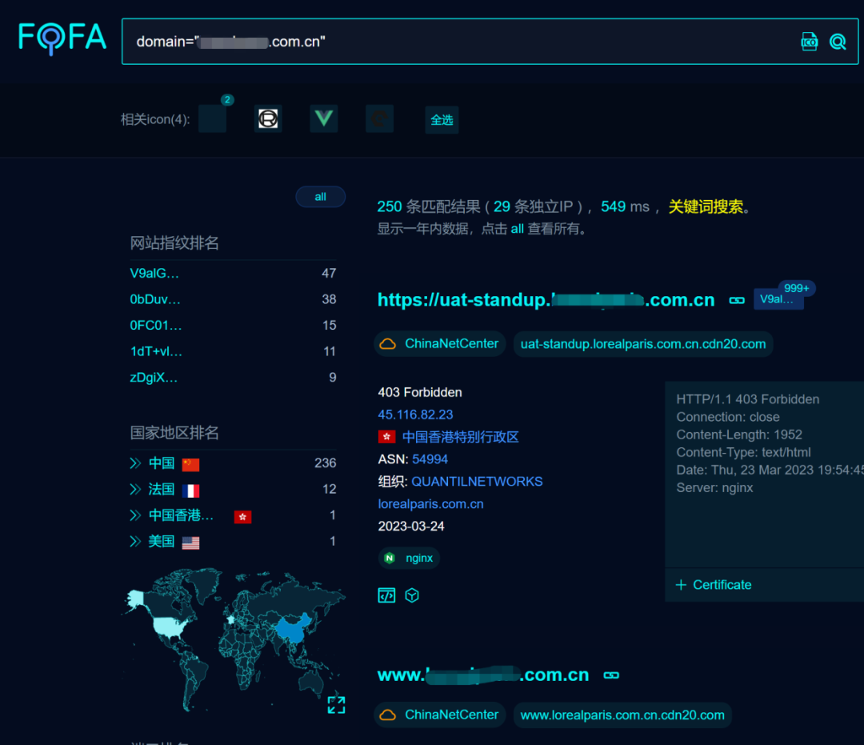Click the China flag icon in ranking
Screen dimensions: 864x745
[190, 464]
